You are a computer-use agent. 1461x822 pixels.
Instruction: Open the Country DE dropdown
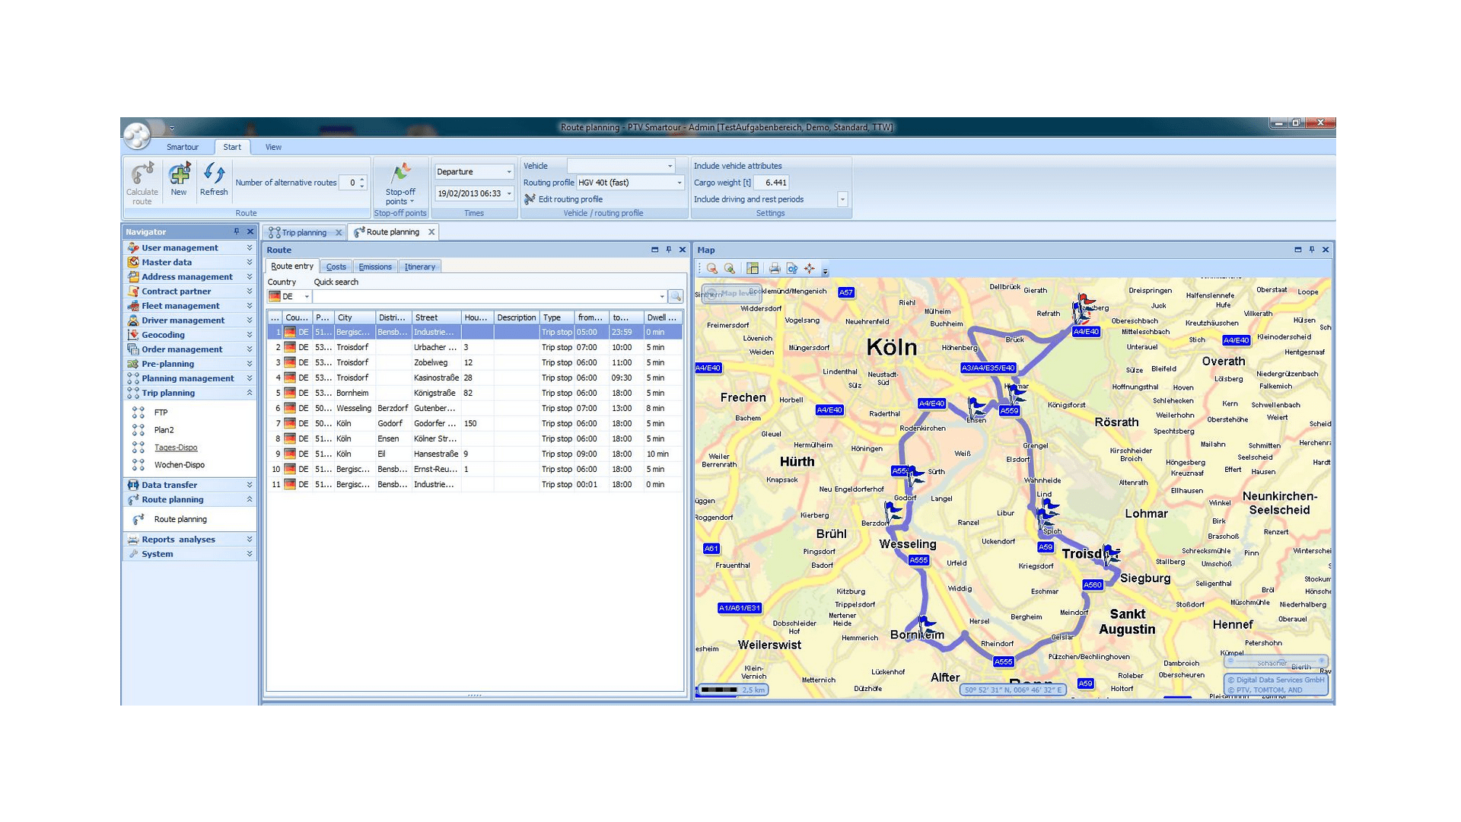pyautogui.click(x=307, y=297)
